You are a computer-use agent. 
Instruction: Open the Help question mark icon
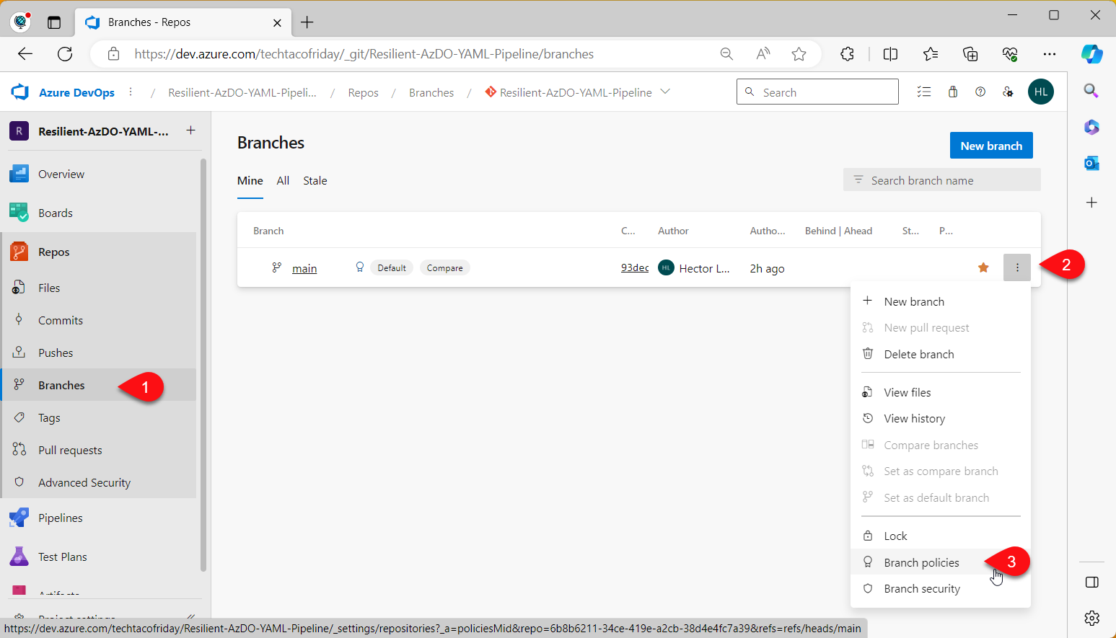pos(980,92)
